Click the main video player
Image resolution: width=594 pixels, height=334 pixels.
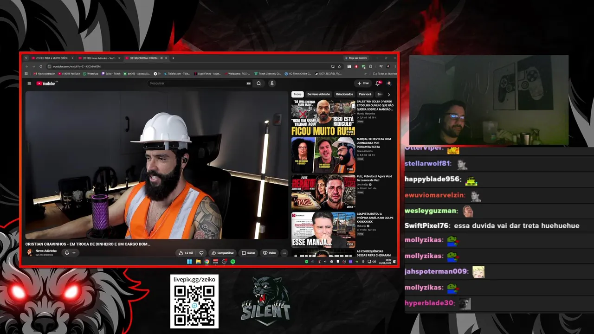coord(157,165)
